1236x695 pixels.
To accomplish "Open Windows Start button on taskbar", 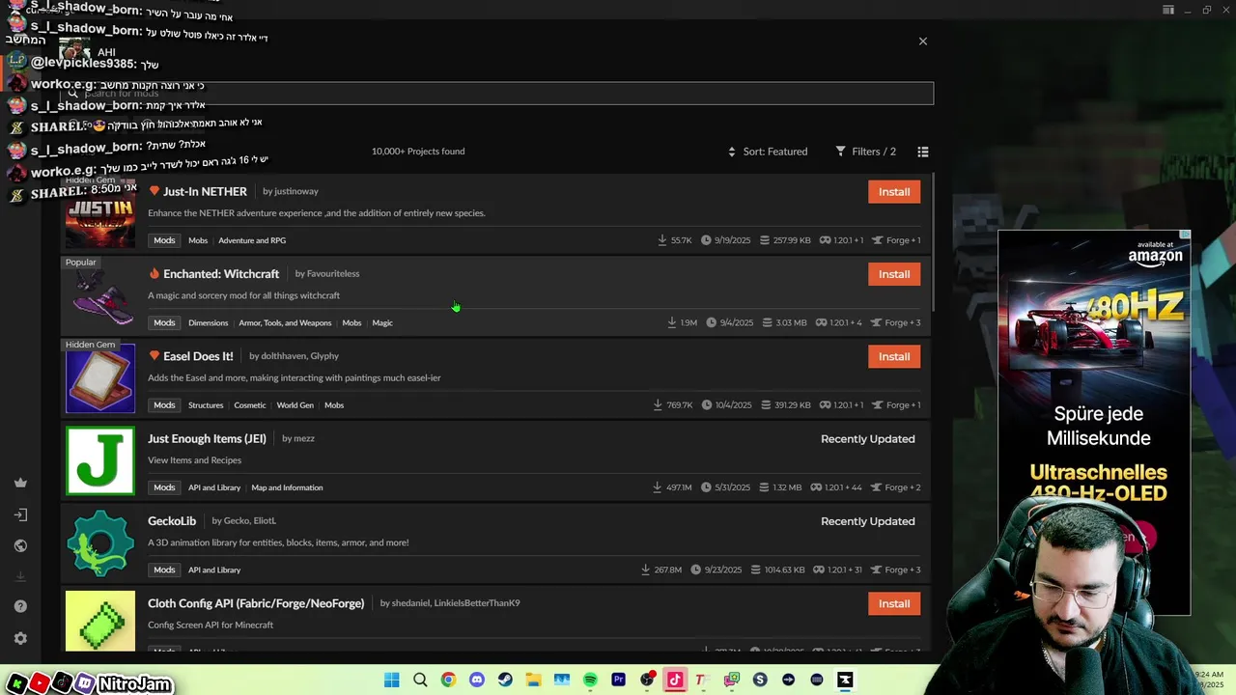I will 391,681.
